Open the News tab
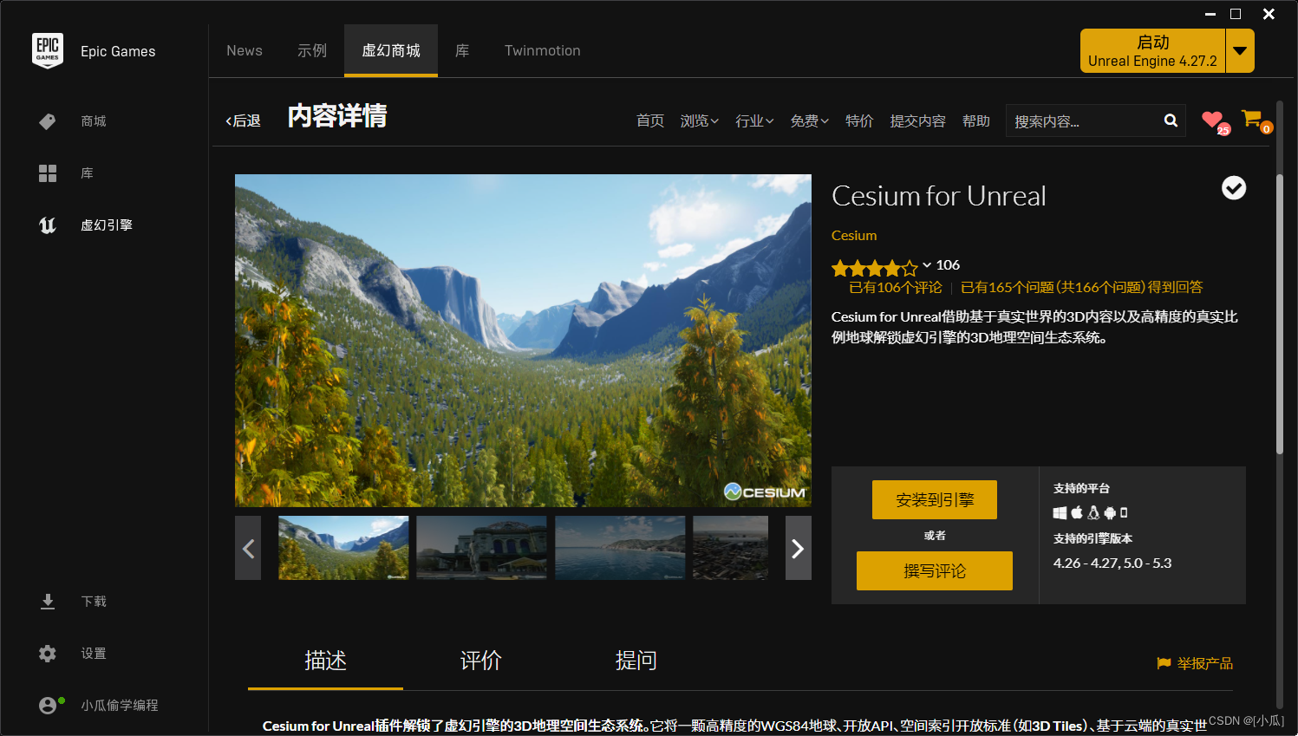This screenshot has width=1298, height=736. coord(245,50)
